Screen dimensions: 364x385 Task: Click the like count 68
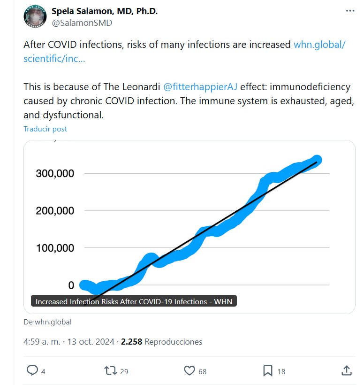202,371
